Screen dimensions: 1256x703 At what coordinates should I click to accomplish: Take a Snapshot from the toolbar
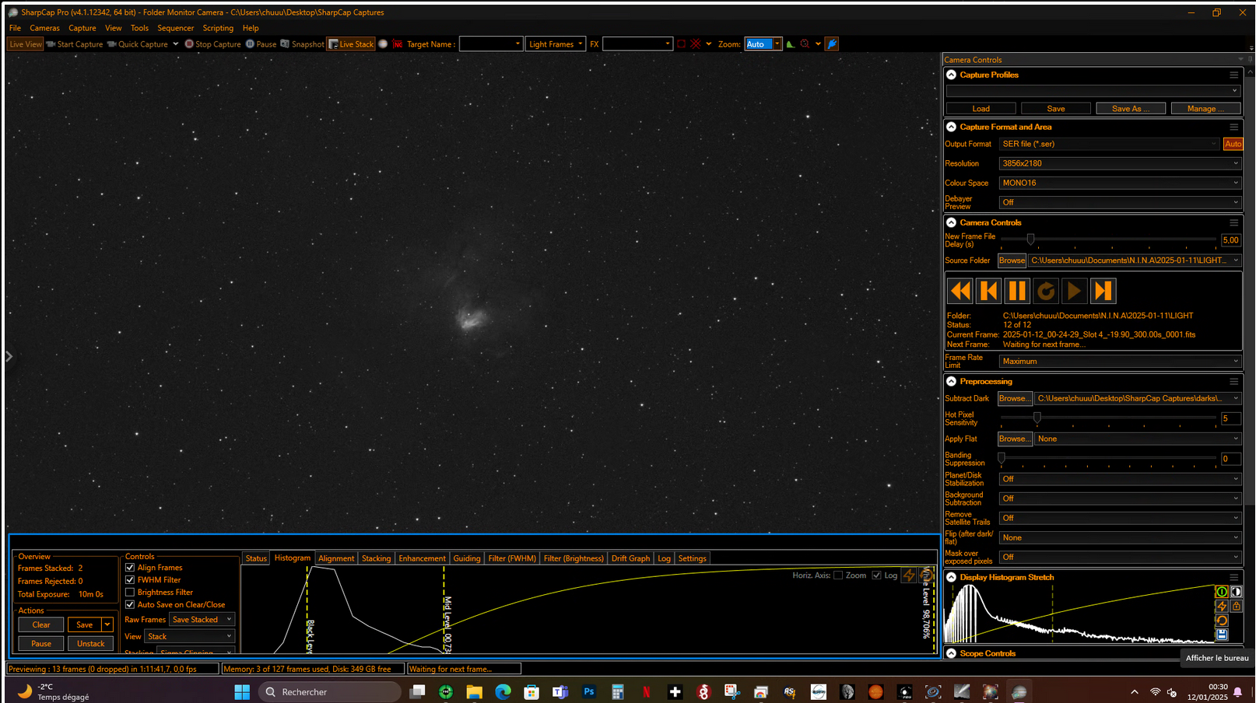tap(302, 44)
